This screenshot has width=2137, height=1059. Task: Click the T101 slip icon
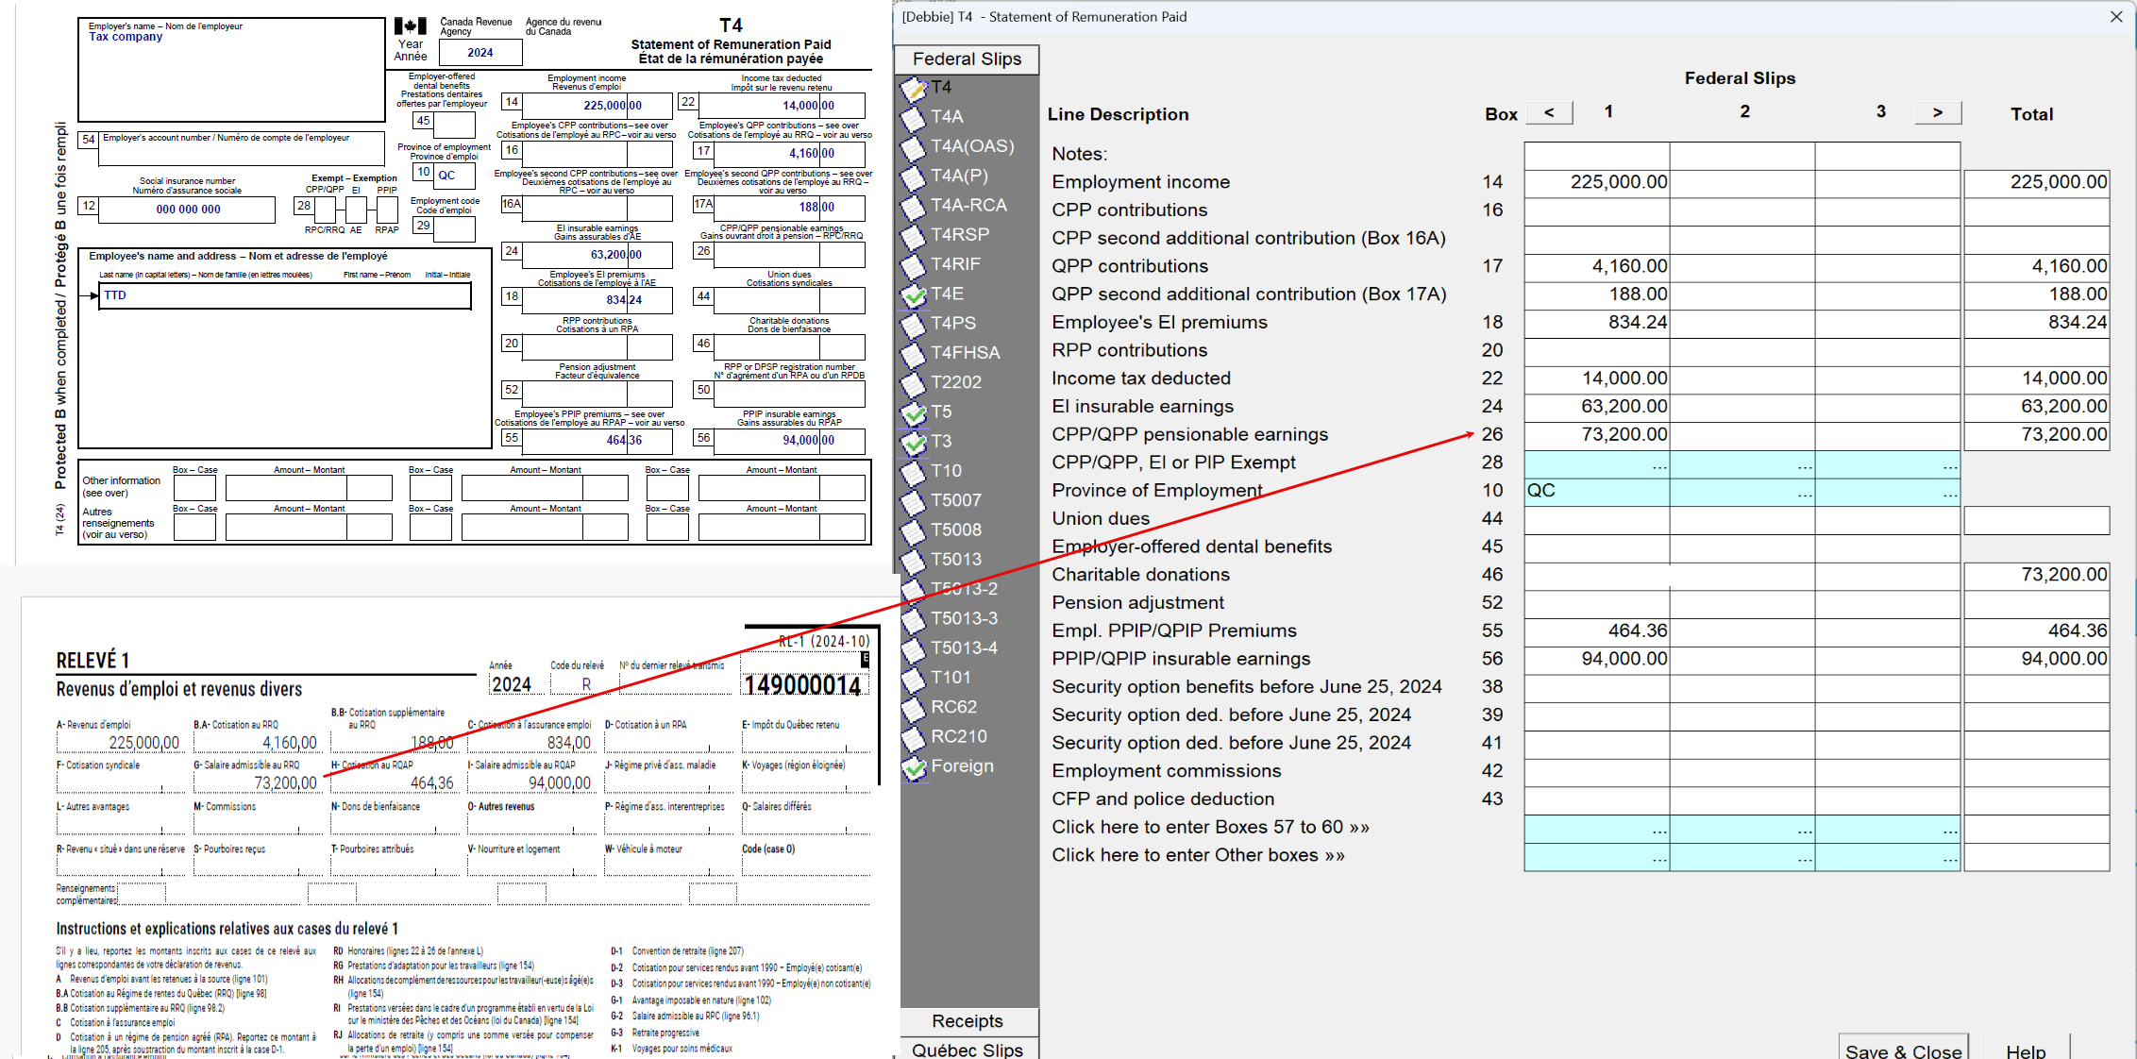(914, 679)
